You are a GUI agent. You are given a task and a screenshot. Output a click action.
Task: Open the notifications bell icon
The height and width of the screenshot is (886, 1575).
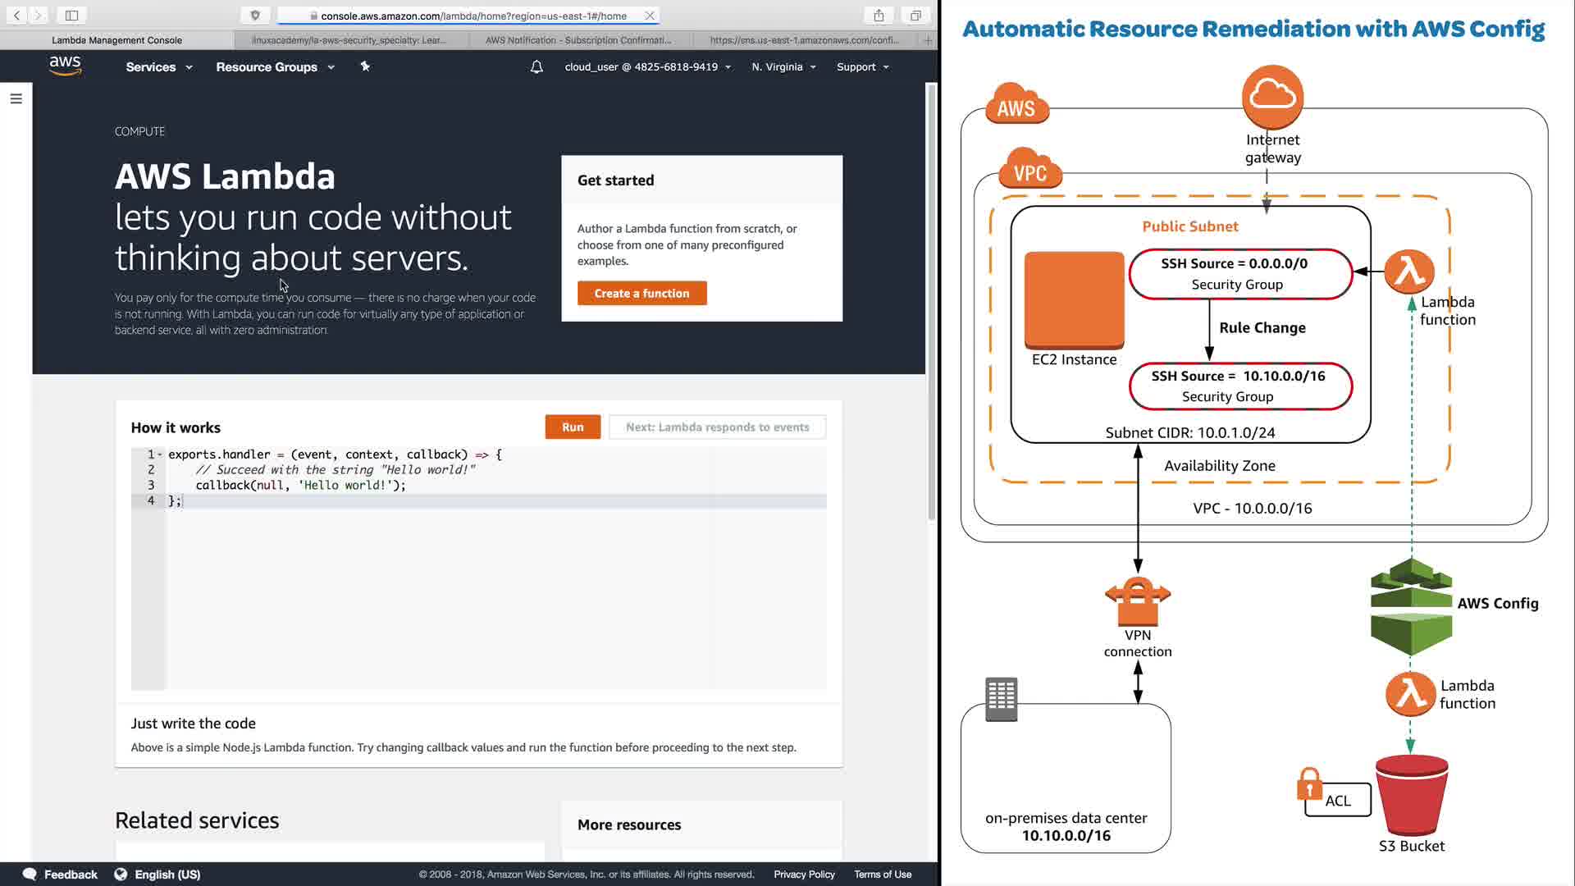coord(536,67)
